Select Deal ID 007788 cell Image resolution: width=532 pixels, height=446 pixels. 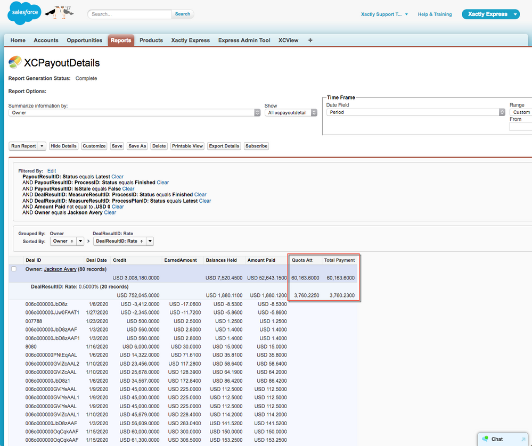34,321
